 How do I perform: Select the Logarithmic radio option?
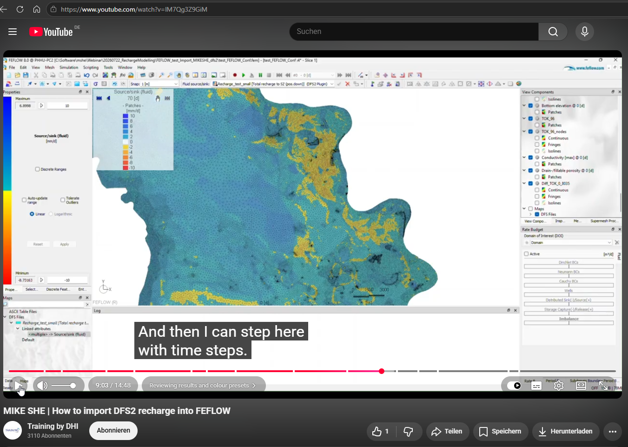(x=51, y=214)
